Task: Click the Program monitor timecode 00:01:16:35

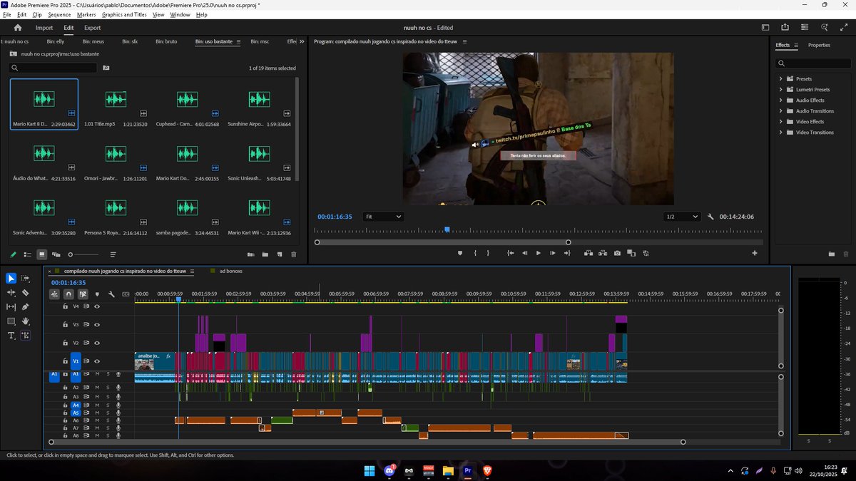Action: pyautogui.click(x=335, y=217)
